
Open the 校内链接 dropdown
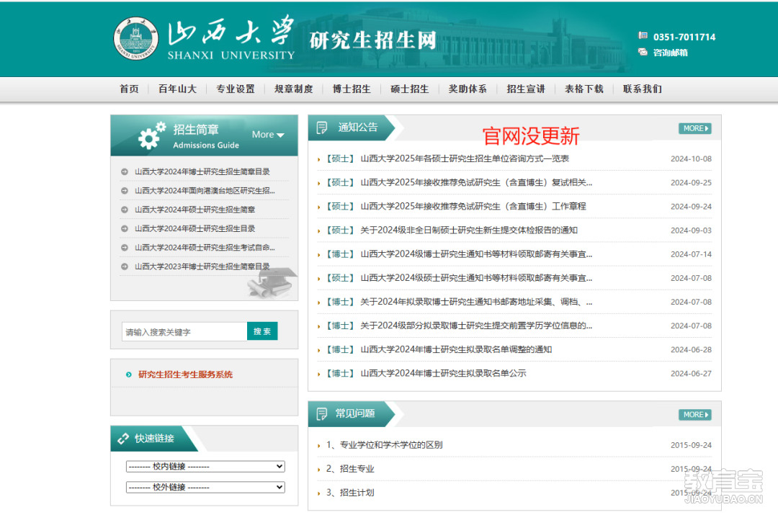tap(205, 467)
